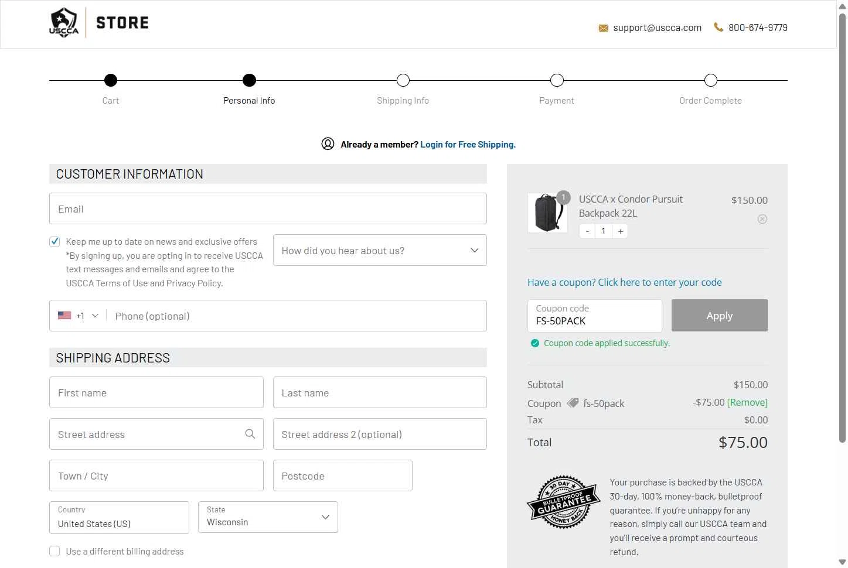Viewport: 848px width, 568px height.
Task: Select the Order Complete step
Action: (x=711, y=80)
